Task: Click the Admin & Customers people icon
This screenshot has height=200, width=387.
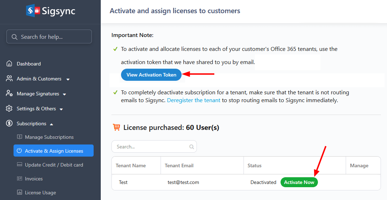Action: [9, 79]
